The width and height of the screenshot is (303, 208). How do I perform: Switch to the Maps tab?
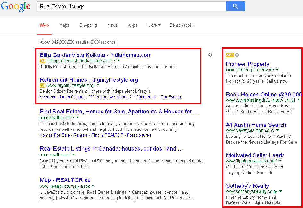click(64, 25)
